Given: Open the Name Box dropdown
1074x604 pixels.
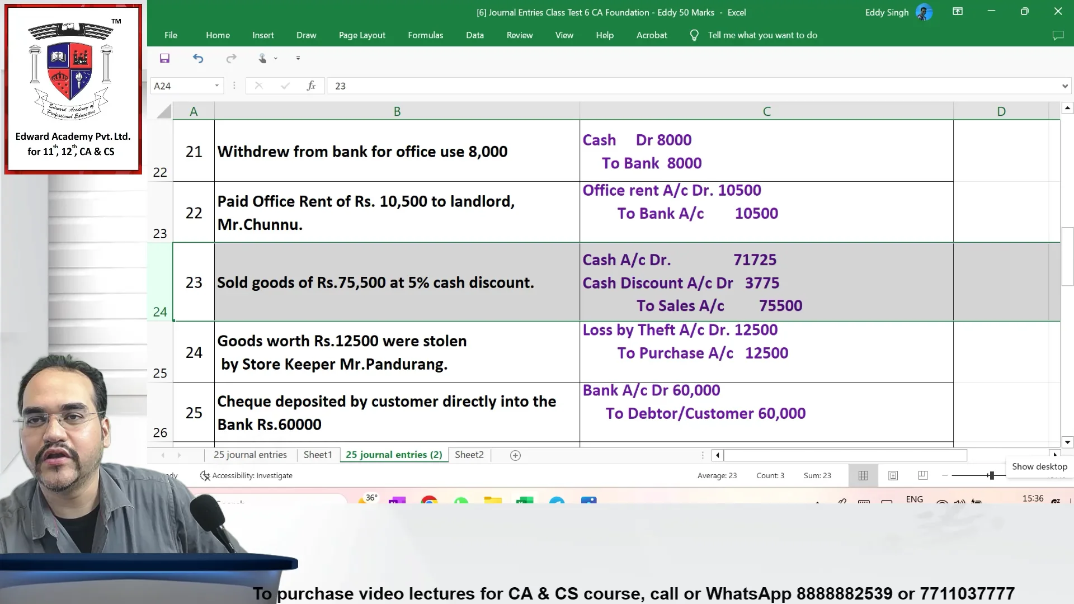Looking at the screenshot, I should [x=216, y=86].
